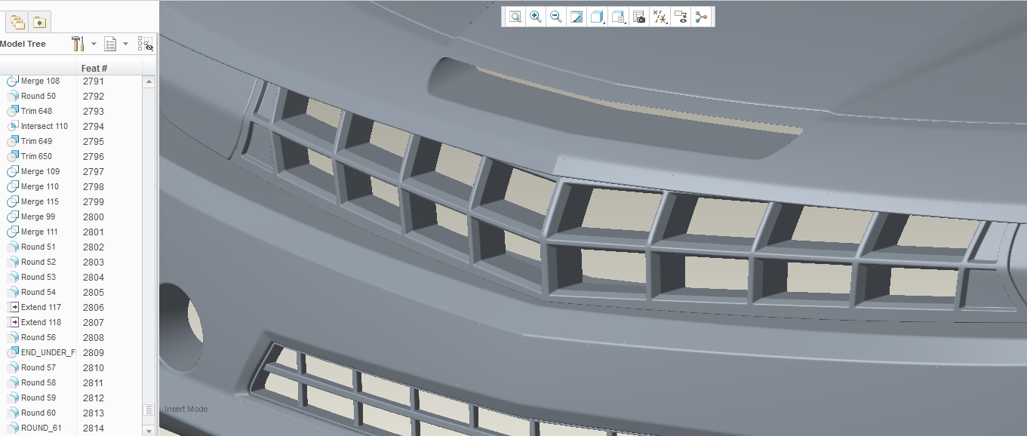Switch to the Favorites folder tab
The width and height of the screenshot is (1027, 436).
pyautogui.click(x=39, y=22)
